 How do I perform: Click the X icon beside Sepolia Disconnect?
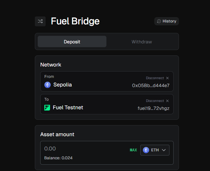click(x=168, y=78)
